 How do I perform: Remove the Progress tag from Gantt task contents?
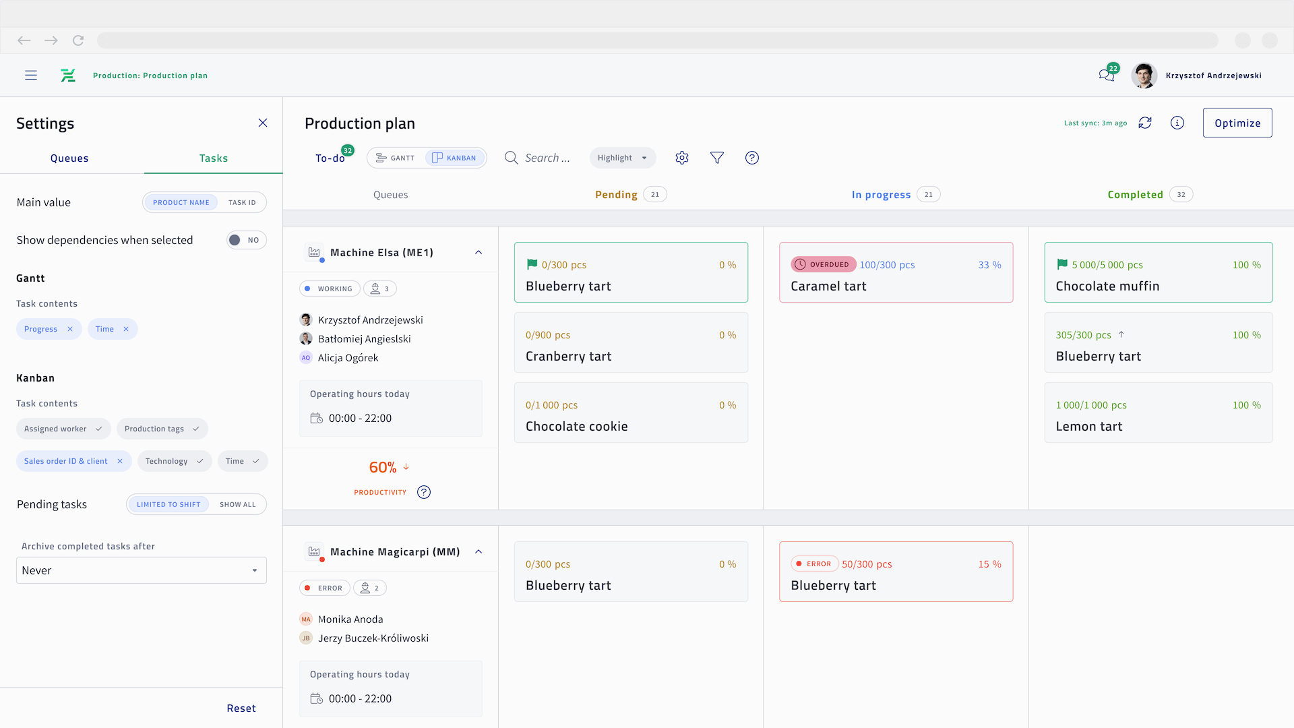coord(70,329)
